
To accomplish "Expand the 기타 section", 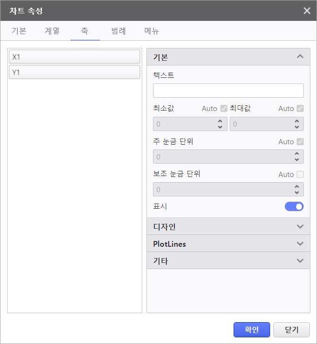I will 299,261.
